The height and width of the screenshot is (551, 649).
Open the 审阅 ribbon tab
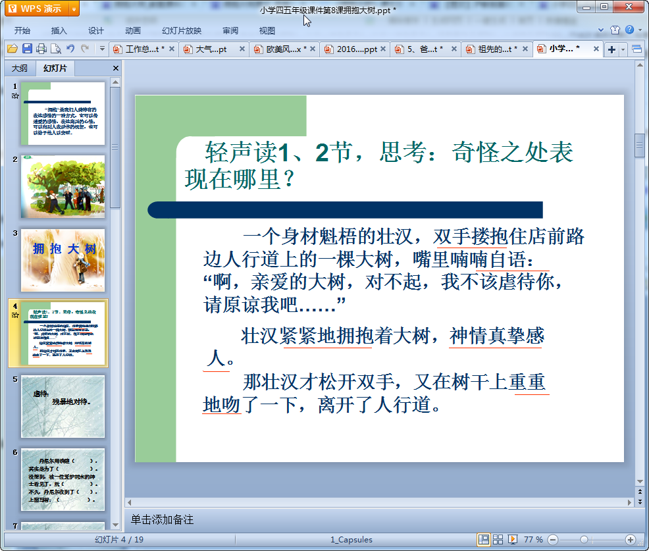230,31
